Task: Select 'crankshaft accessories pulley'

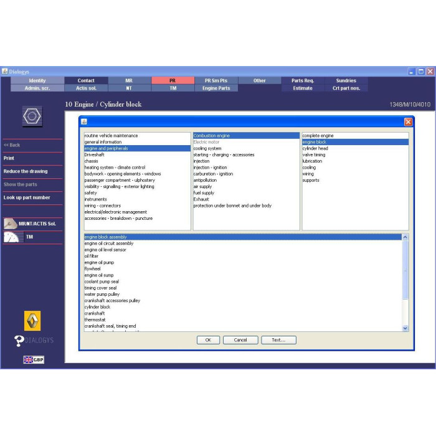Action: click(243, 301)
